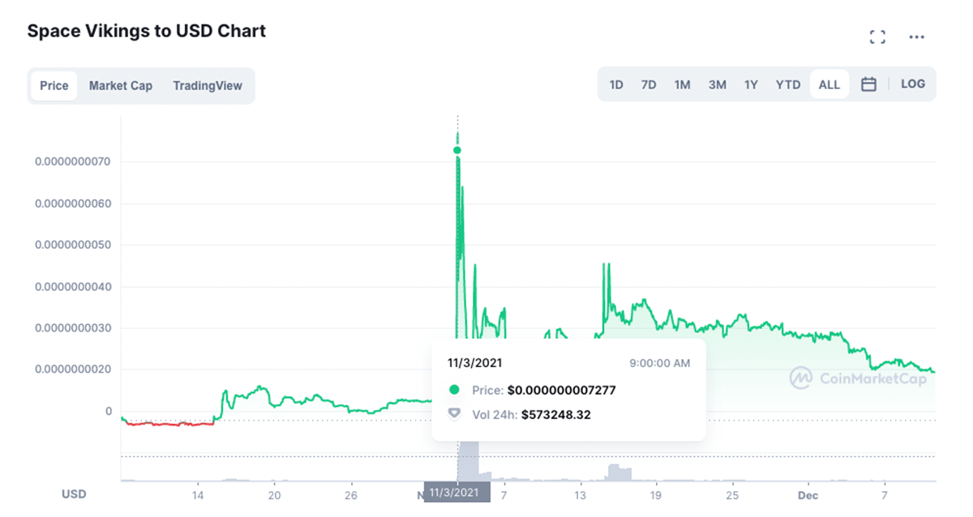Show the 1M time range
973x517 pixels.
coord(682,84)
